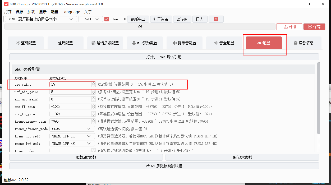Viewport: 331px width, 185px height.
Task: Click ANC参数恢复默认值 restore defaults button
Action: [x=164, y=166]
